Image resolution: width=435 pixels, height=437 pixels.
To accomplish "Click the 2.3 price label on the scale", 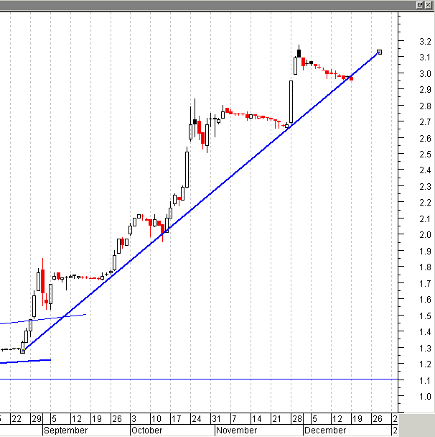I will point(425,187).
